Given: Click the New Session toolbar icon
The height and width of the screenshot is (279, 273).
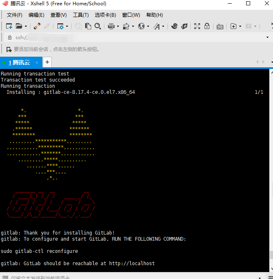Looking at the screenshot, I should click(9, 27).
